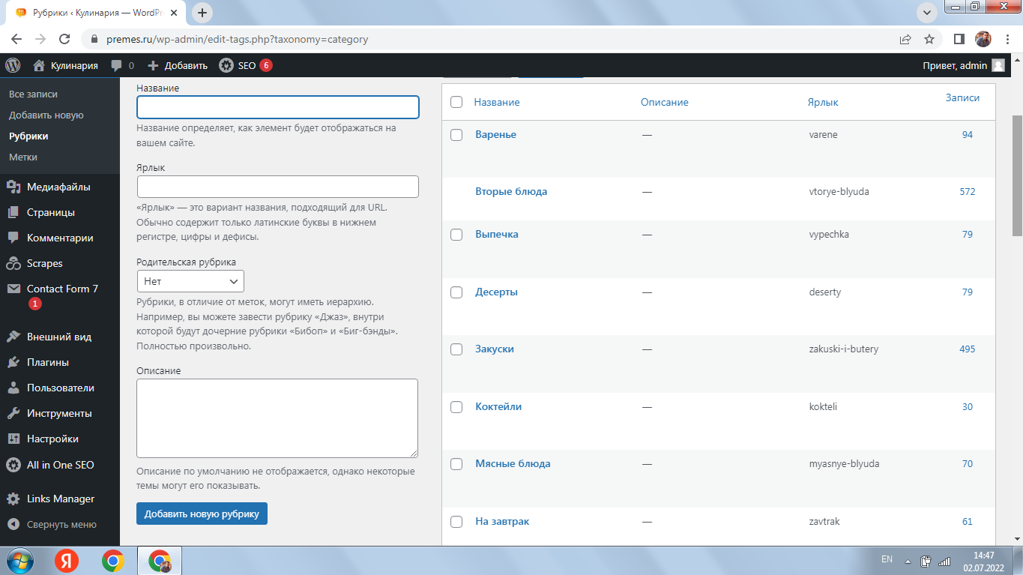
Task: Open the browser side panel icon
Action: point(959,39)
